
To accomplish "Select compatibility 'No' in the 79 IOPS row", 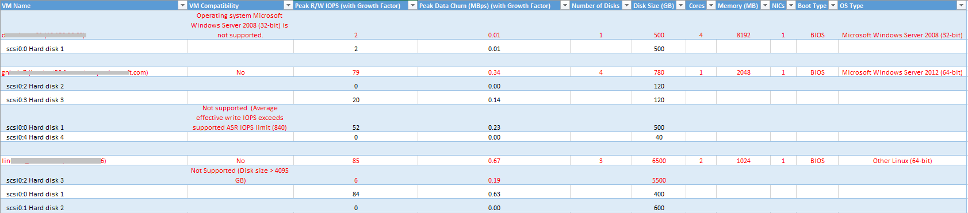I will point(240,72).
